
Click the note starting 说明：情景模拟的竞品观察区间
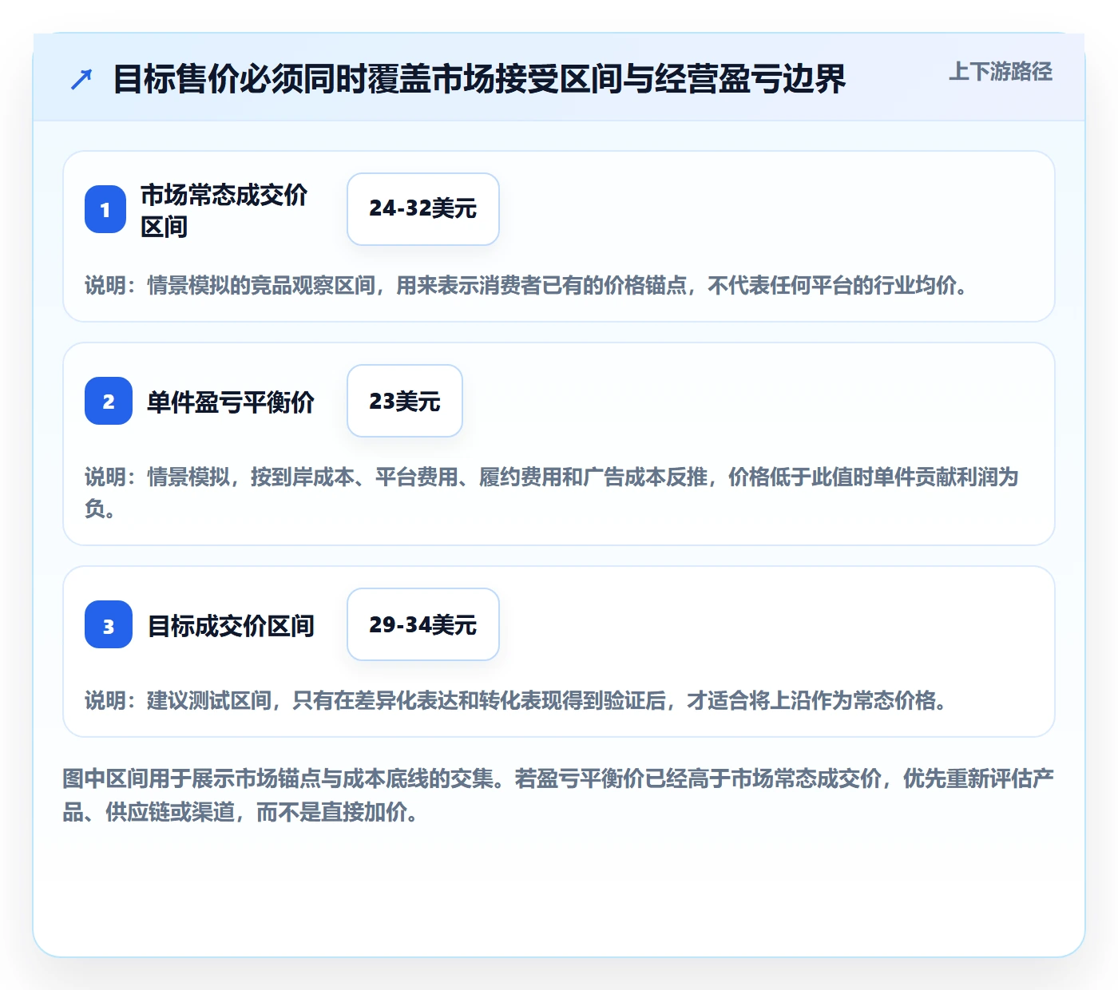527,285
